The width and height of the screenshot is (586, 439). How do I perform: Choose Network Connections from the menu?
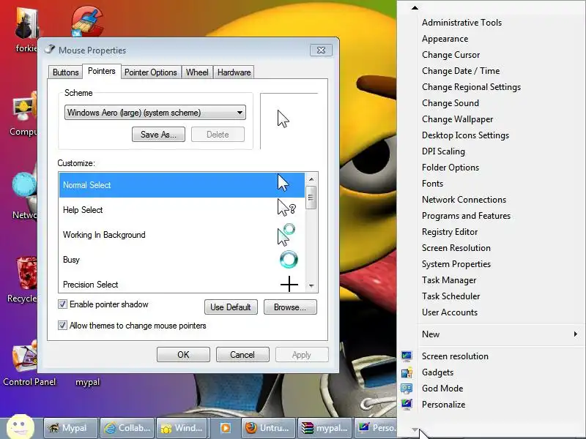point(464,200)
